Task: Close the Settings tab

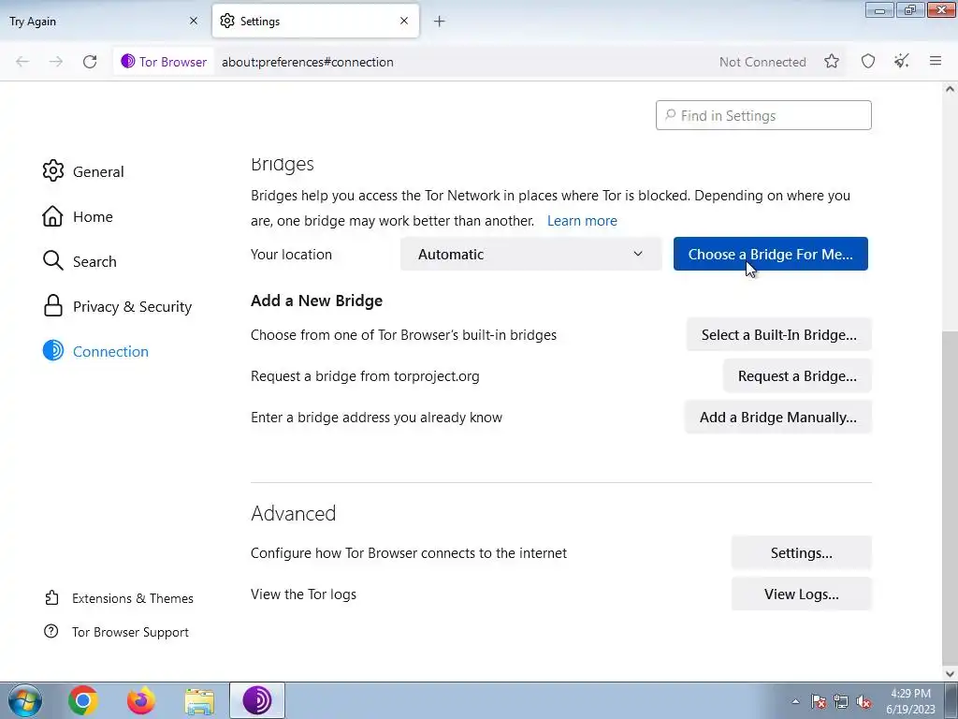Action: pyautogui.click(x=404, y=21)
